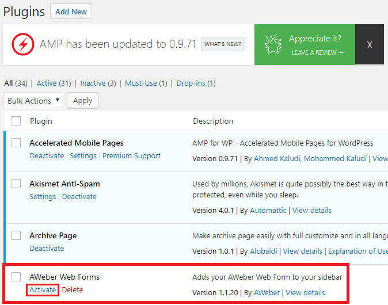
Task: Filter by Inactive (3) plugins
Action: click(x=98, y=83)
